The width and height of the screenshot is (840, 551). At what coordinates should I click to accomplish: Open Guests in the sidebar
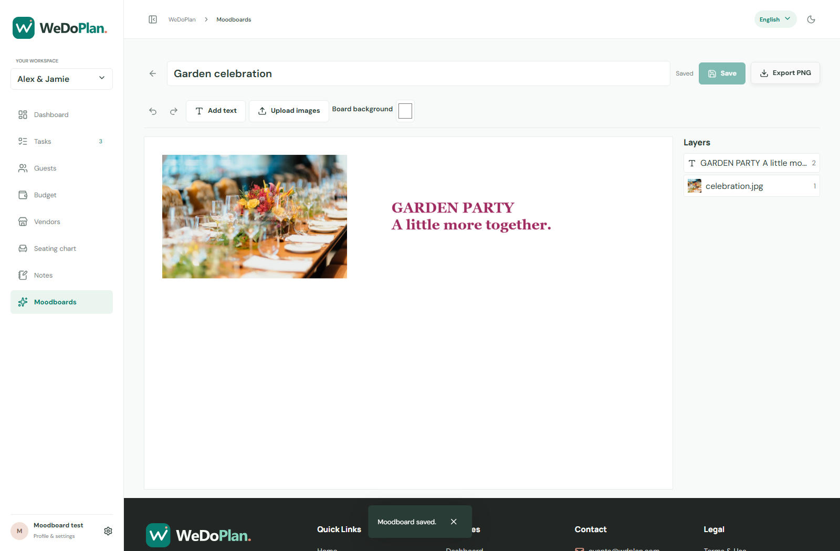tap(61, 168)
